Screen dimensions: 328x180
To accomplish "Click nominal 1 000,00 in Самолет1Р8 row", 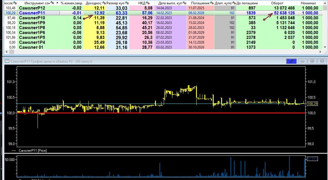I will pyautogui.click(x=310, y=28).
